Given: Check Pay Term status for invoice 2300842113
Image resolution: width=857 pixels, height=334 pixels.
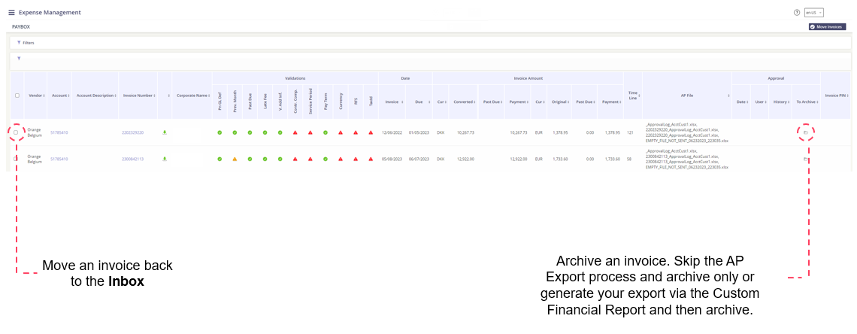Looking at the screenshot, I should point(326,159).
